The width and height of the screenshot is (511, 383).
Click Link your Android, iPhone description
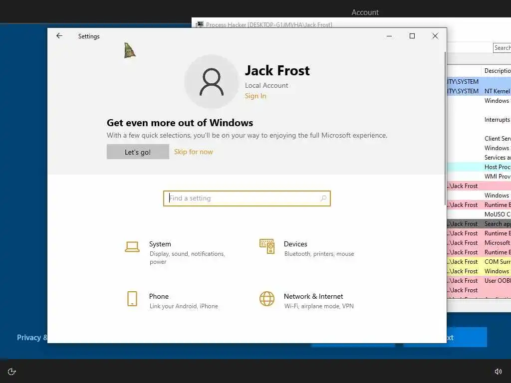pos(184,306)
